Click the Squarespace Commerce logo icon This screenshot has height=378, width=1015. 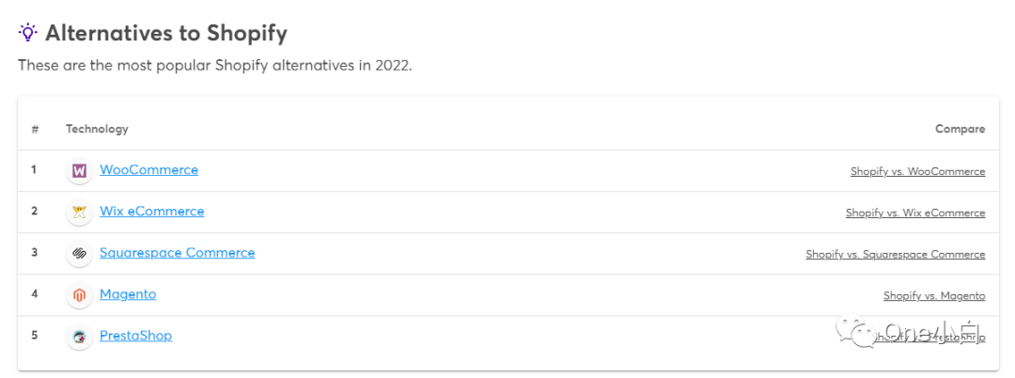[79, 255]
